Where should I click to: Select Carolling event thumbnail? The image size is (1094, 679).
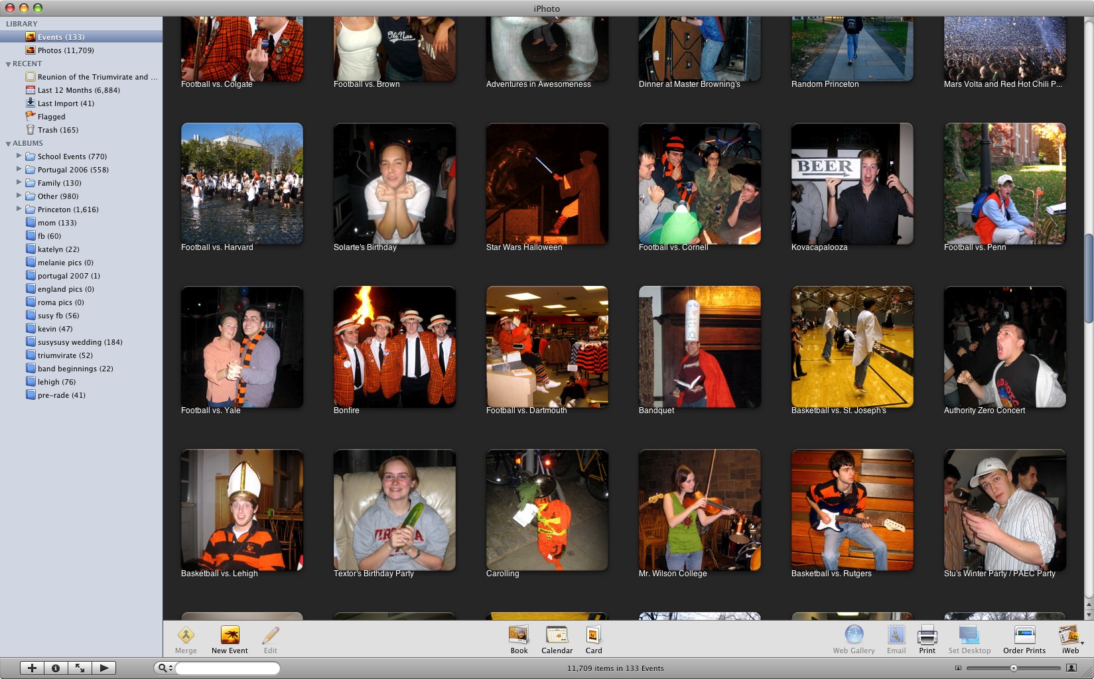click(x=547, y=510)
